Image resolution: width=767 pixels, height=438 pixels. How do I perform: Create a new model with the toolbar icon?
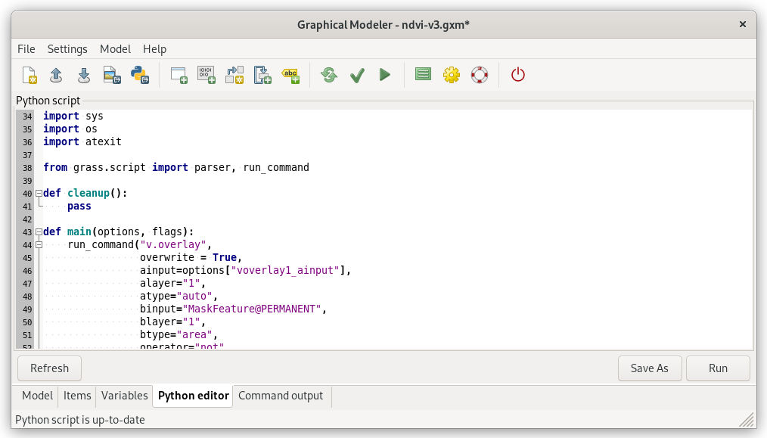click(29, 75)
